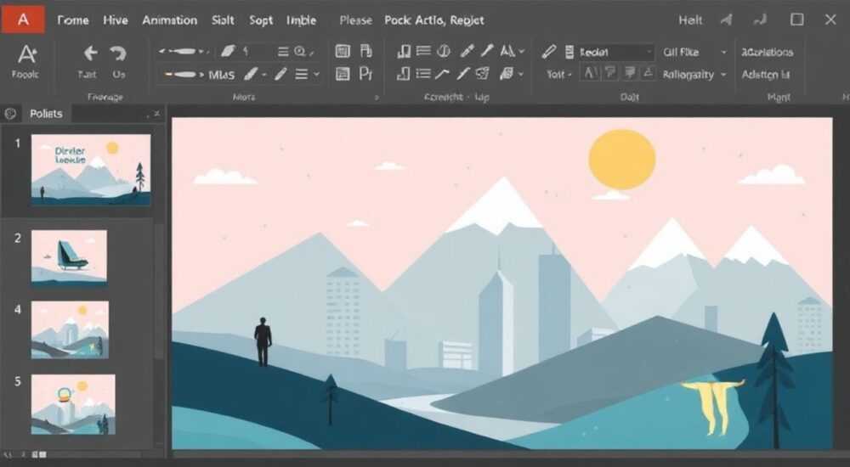Click the slide panel vertical scrollbar
This screenshot has width=850, height=467.
point(160,290)
